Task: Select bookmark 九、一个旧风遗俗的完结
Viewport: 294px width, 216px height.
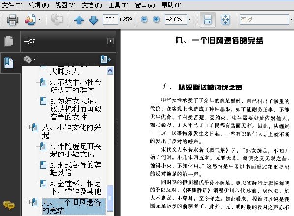Action: (74, 207)
